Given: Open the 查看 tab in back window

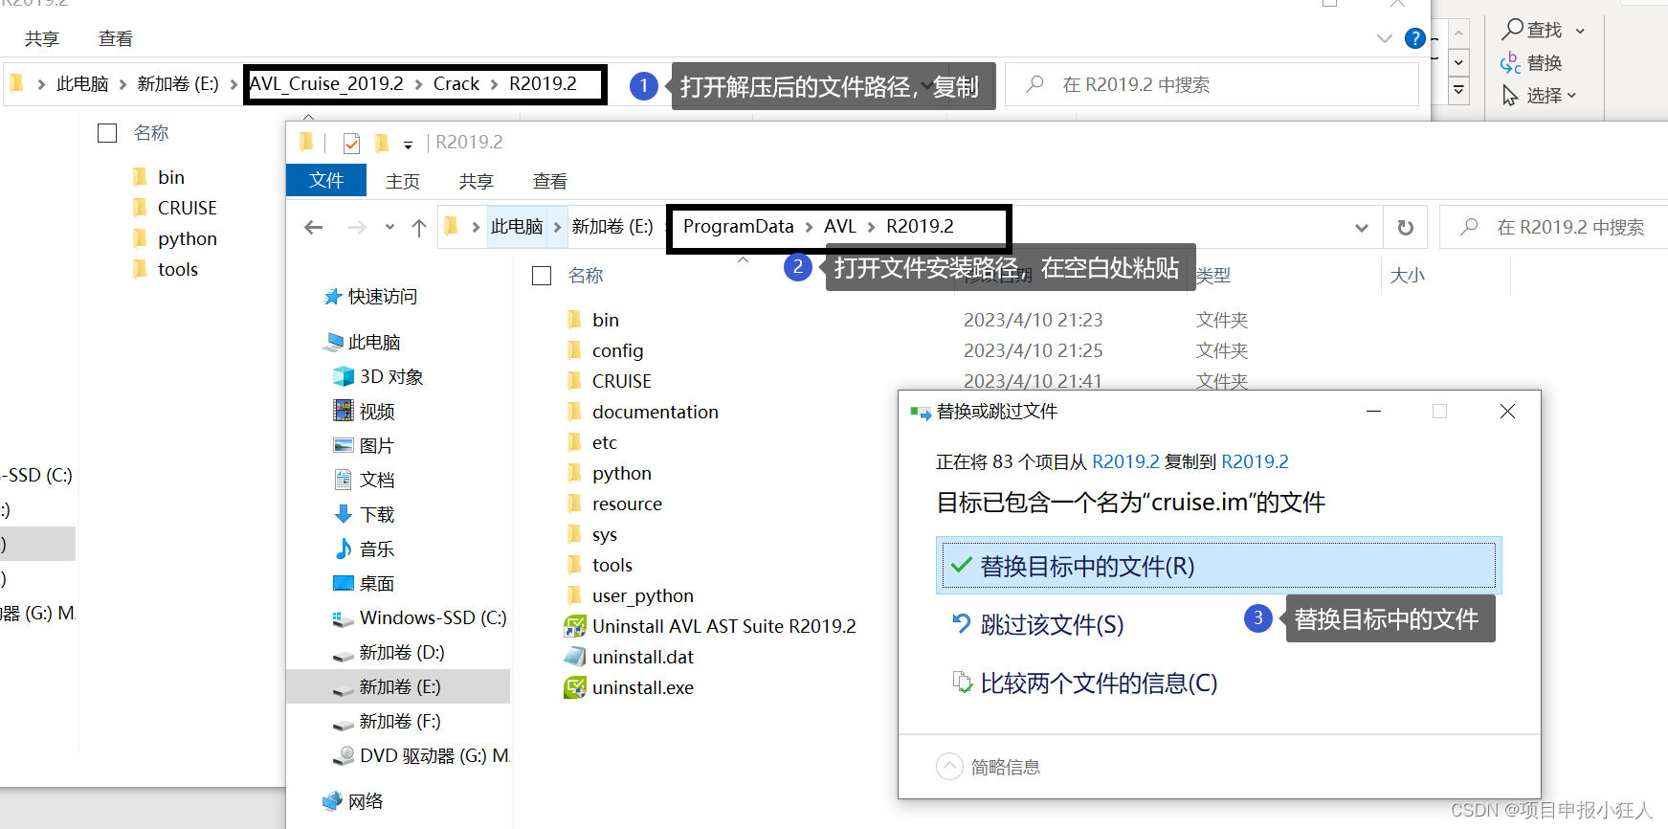Looking at the screenshot, I should tap(116, 38).
